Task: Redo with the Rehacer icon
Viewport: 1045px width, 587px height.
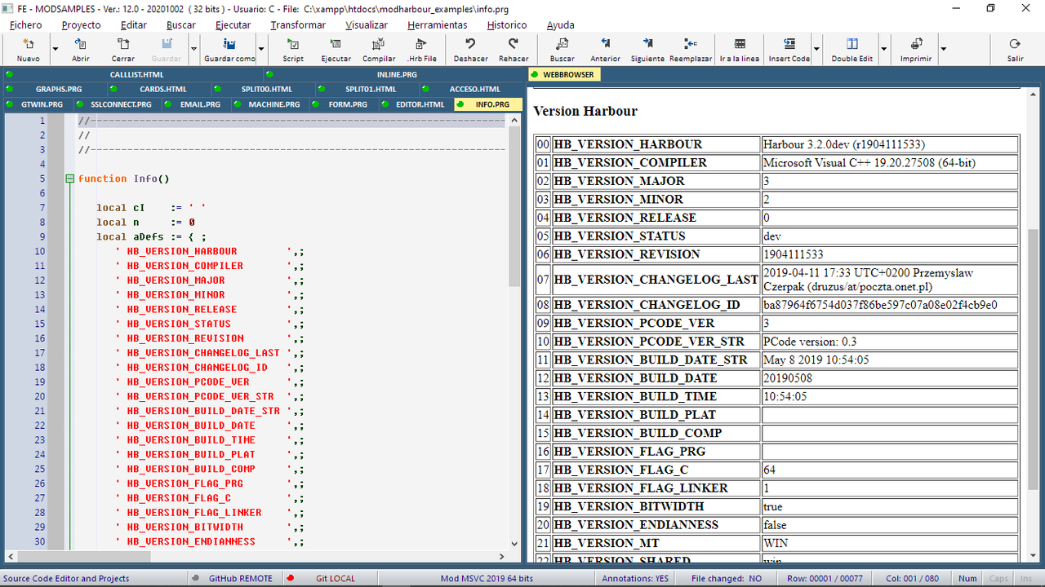Action: click(x=514, y=49)
